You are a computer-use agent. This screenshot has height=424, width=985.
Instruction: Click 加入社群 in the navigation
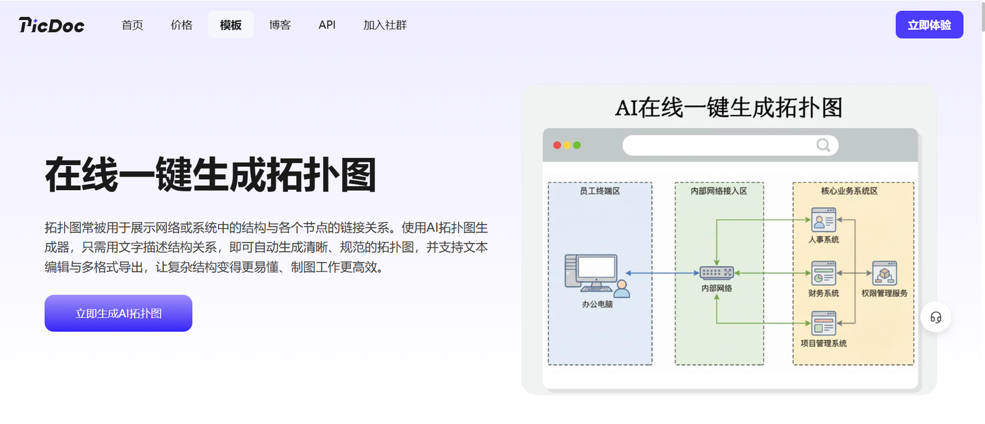click(x=385, y=25)
